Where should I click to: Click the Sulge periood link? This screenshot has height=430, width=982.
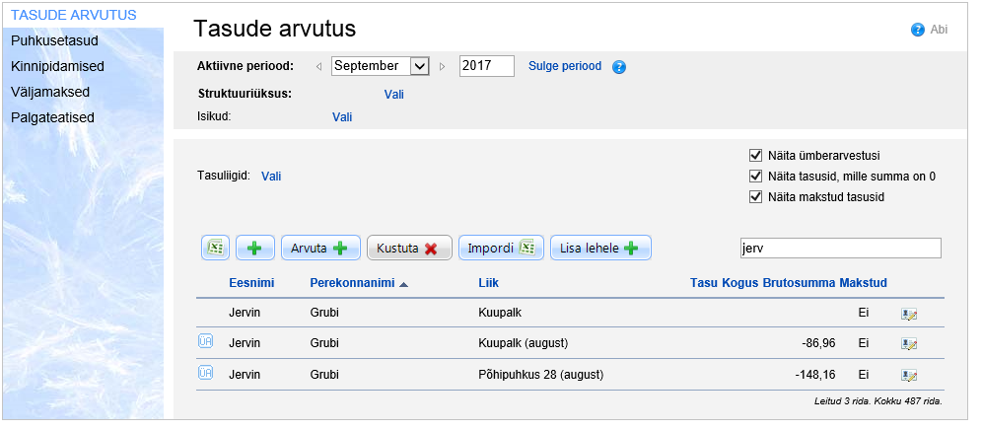point(564,66)
